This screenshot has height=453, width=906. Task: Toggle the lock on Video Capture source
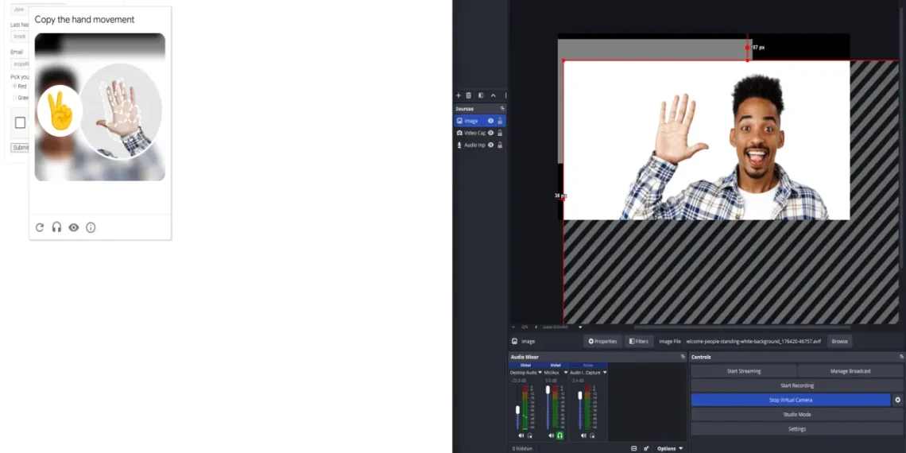click(500, 133)
